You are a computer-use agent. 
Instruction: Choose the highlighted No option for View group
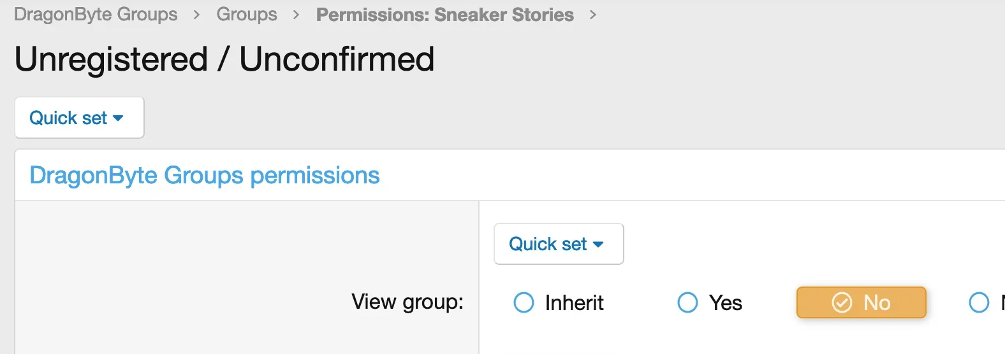pyautogui.click(x=861, y=302)
